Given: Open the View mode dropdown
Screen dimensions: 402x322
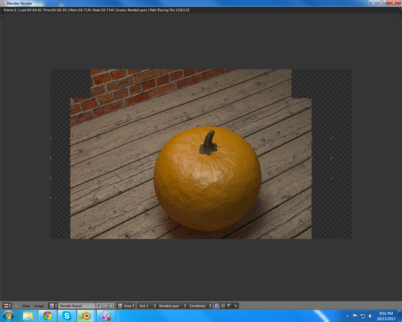Looking at the screenshot, I should (126, 306).
